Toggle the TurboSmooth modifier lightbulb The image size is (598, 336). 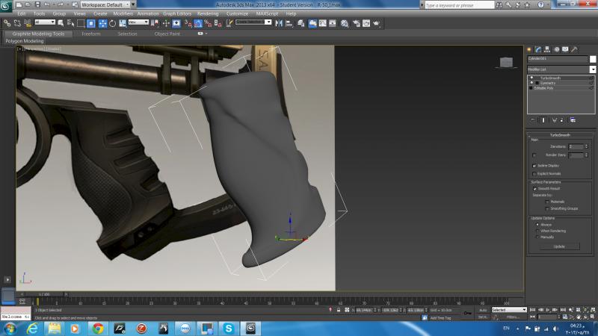coord(531,78)
